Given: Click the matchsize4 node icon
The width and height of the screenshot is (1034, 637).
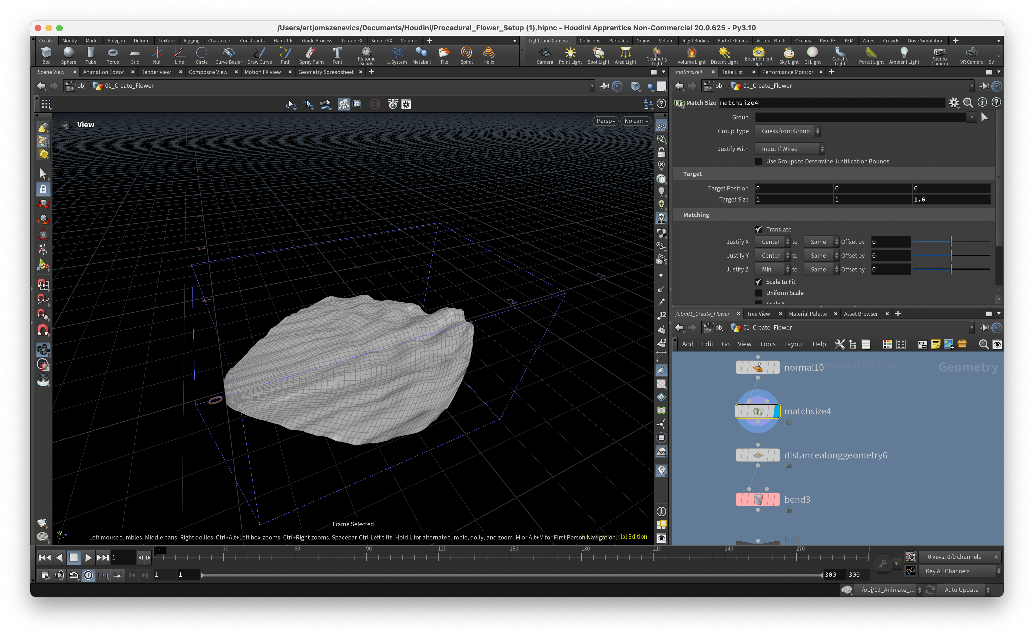Looking at the screenshot, I should 757,411.
